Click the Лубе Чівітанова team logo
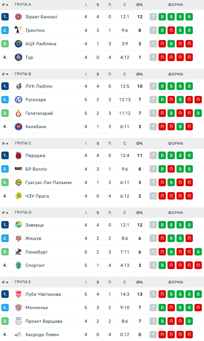Image resolution: width=204 pixels, height=341 pixels. coord(19,294)
